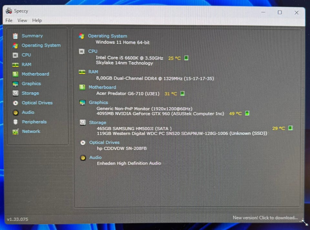Viewport: 310px width, 230px height.
Task: Open the CPU heading link in summary
Action: 93,51
